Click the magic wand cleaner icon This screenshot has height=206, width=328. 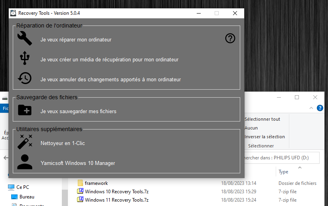25,142
